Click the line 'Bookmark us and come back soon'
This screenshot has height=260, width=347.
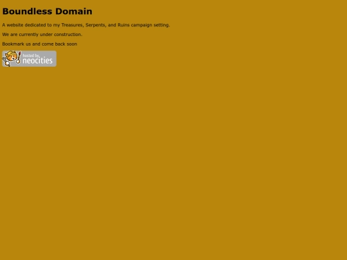point(40,44)
